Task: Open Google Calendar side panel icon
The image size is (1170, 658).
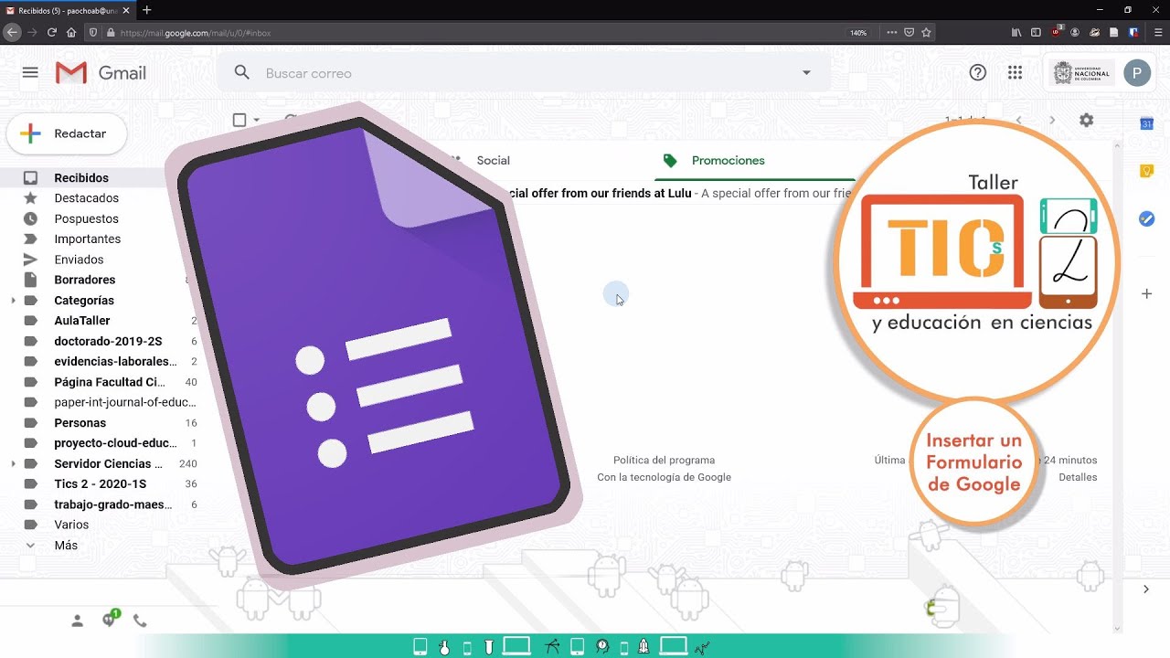Action: [1146, 123]
